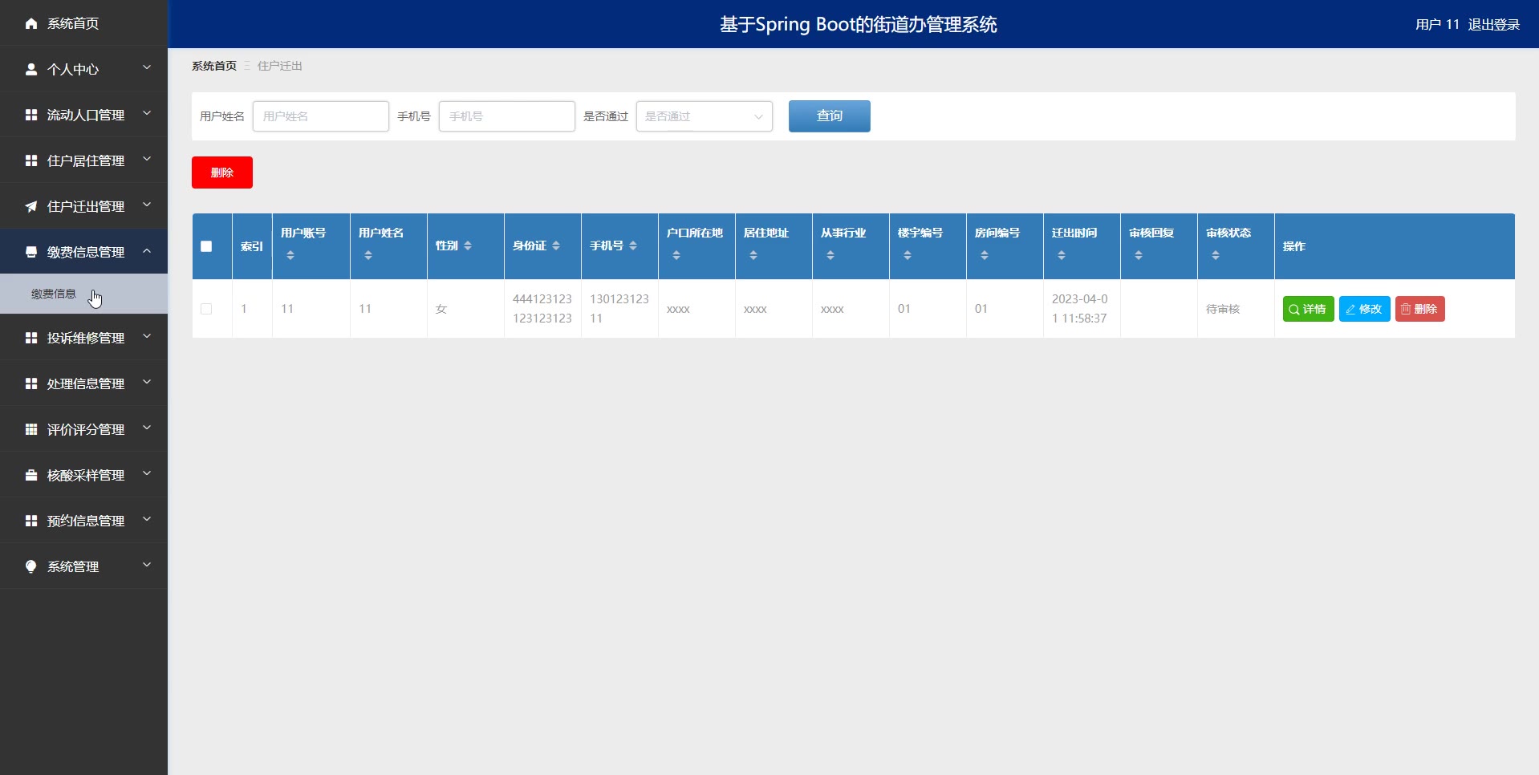The width and height of the screenshot is (1539, 775).
Task: Click the lightbulb icon beside 系统管理
Action: [x=31, y=566]
